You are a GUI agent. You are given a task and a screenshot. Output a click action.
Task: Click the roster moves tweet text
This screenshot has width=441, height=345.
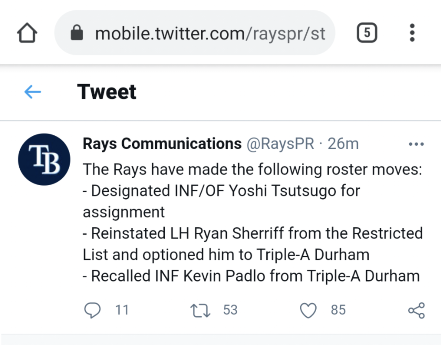252,223
